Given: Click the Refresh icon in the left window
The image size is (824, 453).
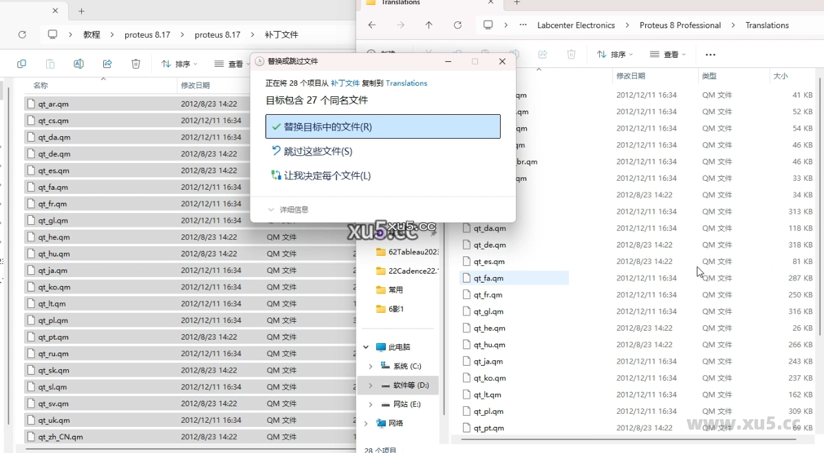Looking at the screenshot, I should [21, 34].
